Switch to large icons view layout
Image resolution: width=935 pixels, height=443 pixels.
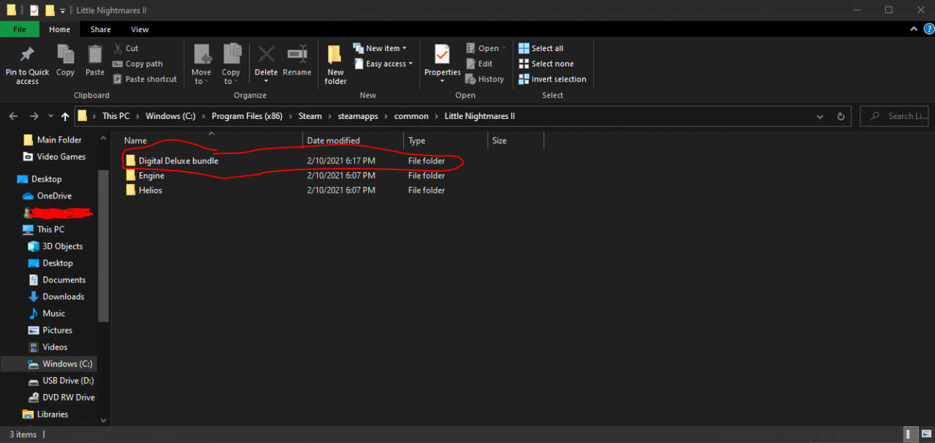point(926,434)
